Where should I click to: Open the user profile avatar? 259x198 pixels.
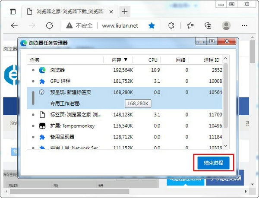[x=226, y=25]
